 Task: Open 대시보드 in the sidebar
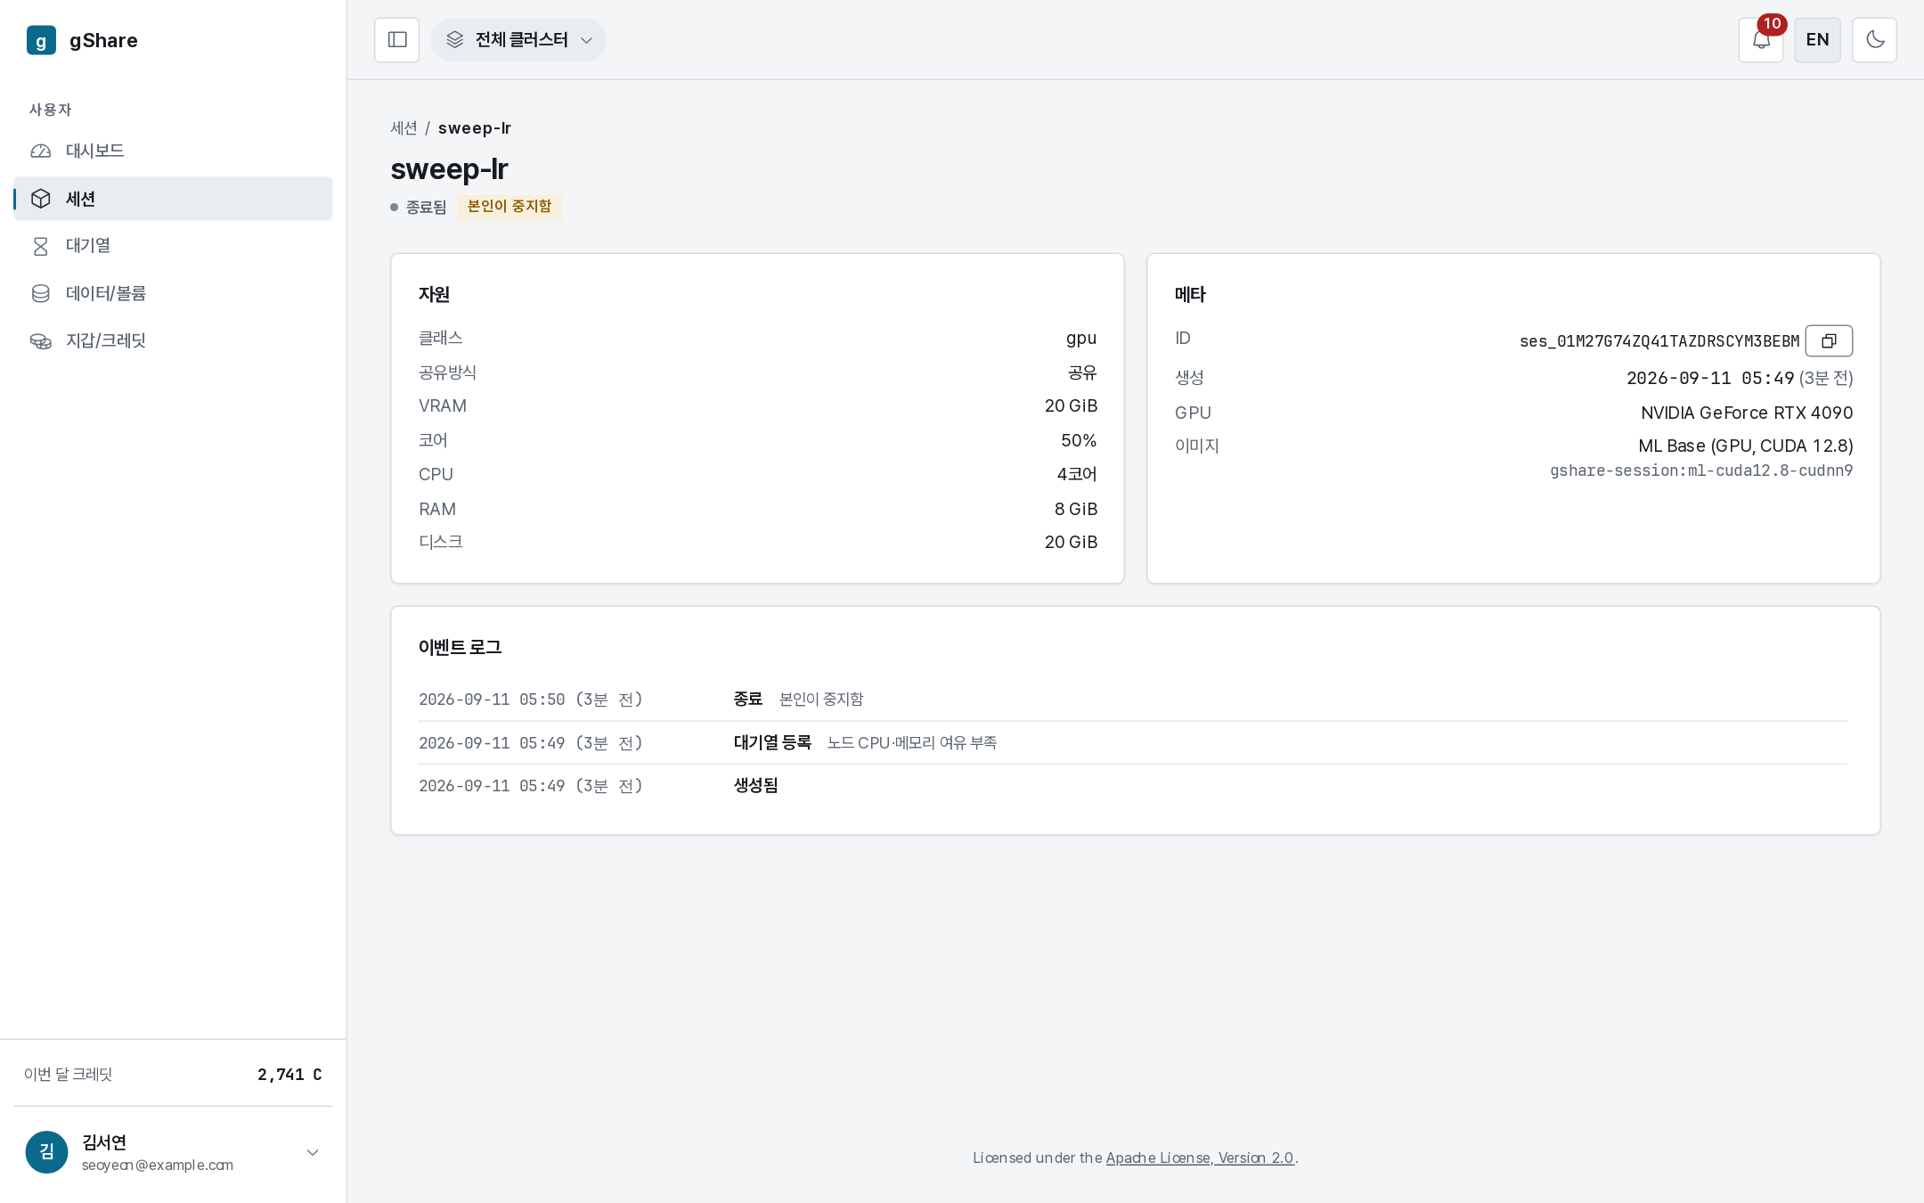click(x=173, y=151)
